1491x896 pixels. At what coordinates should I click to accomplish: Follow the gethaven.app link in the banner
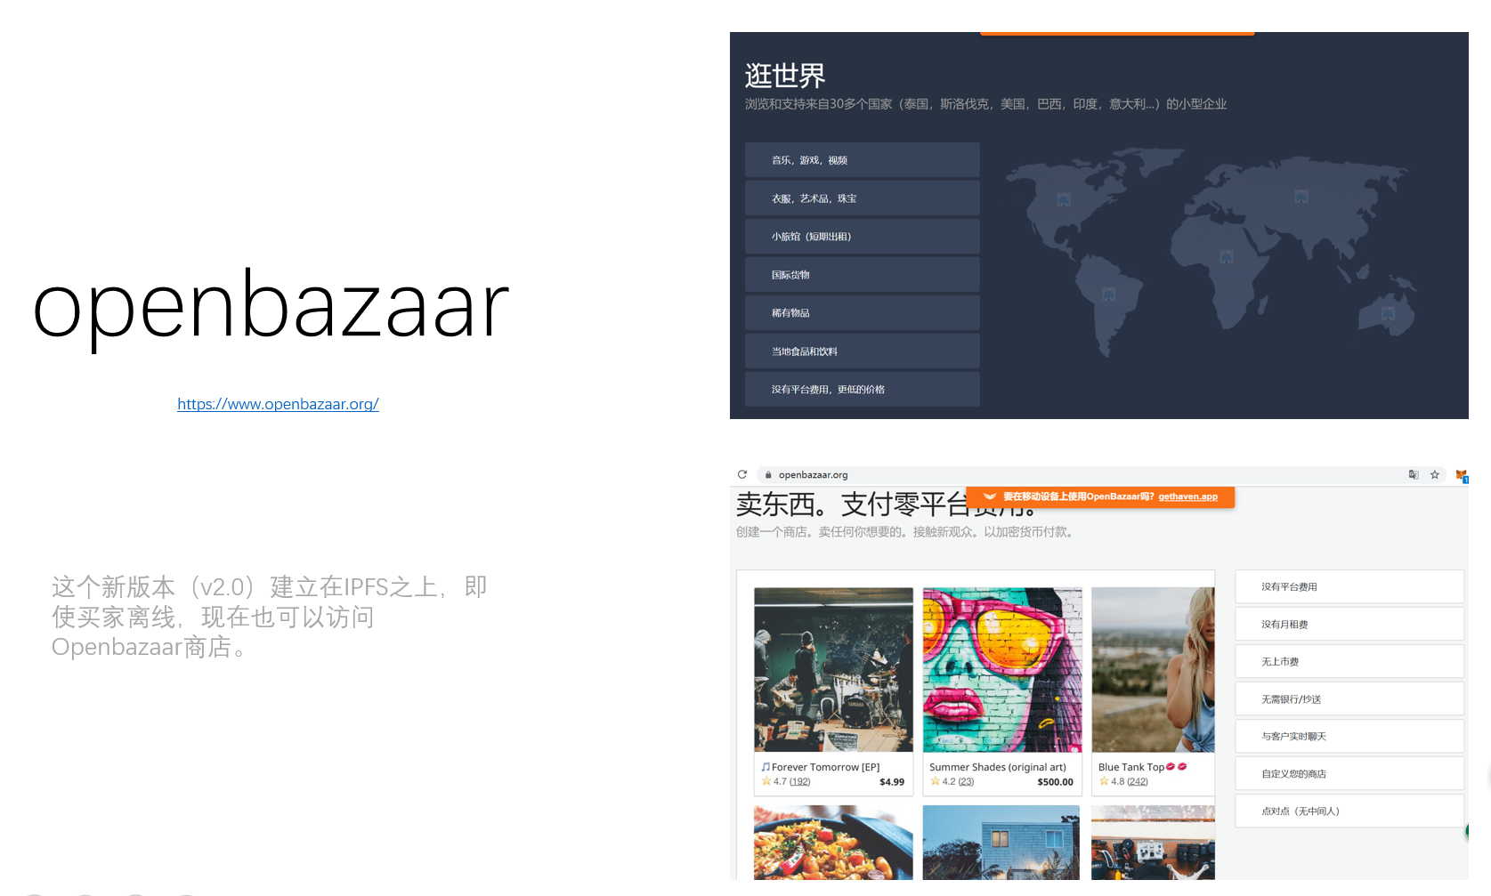[1187, 496]
